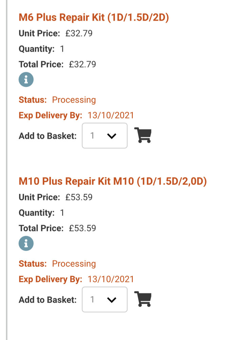Click the Processing status of the M6 kit
This screenshot has width=251, height=340.
click(x=74, y=100)
